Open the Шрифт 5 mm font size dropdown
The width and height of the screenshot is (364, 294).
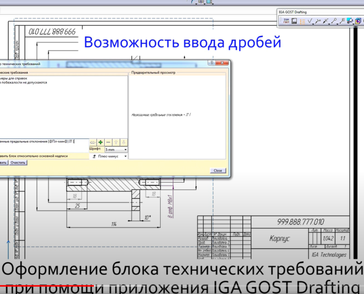116,150
